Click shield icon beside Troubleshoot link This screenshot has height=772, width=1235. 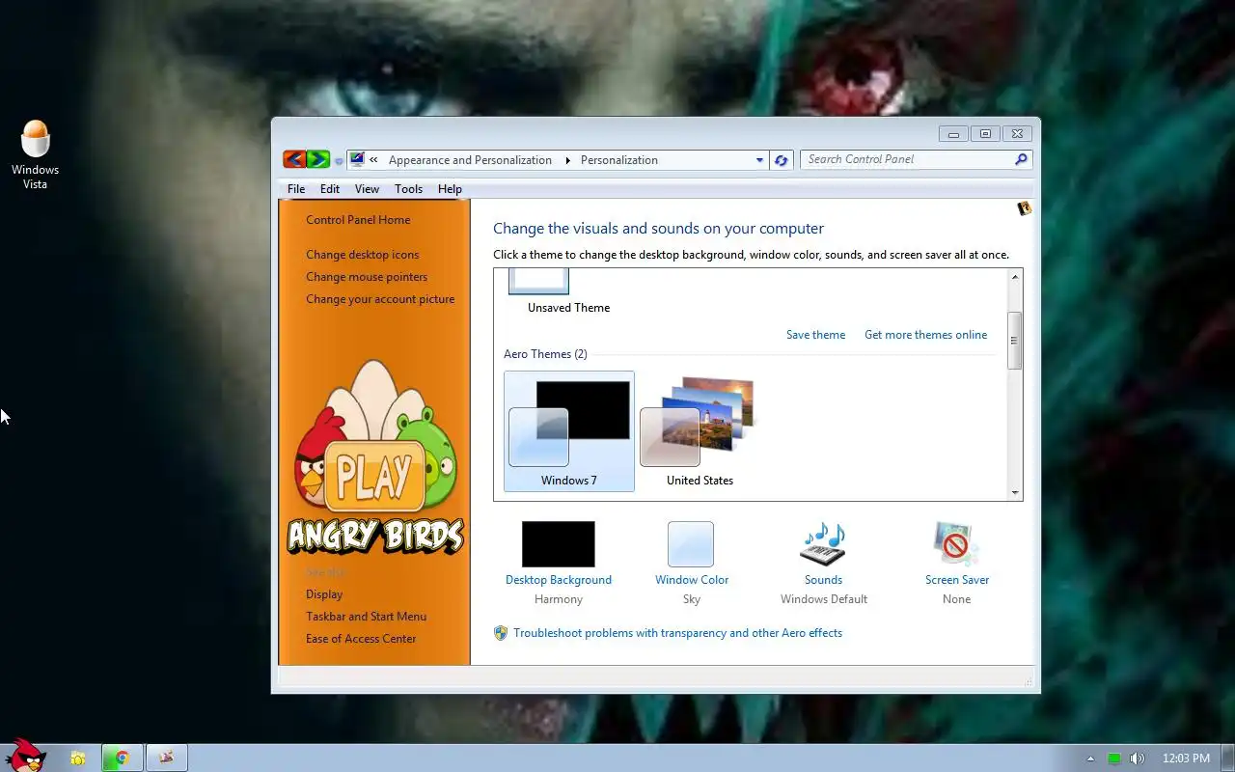tap(501, 633)
